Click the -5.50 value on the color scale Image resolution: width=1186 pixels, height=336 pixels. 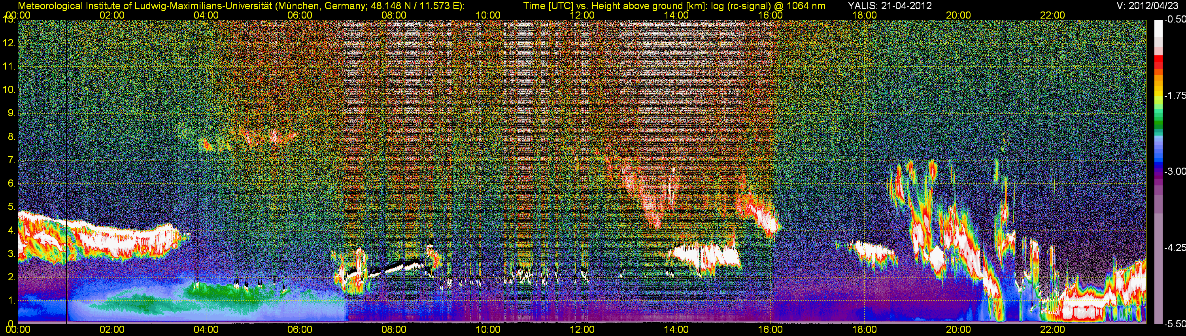coord(1175,324)
